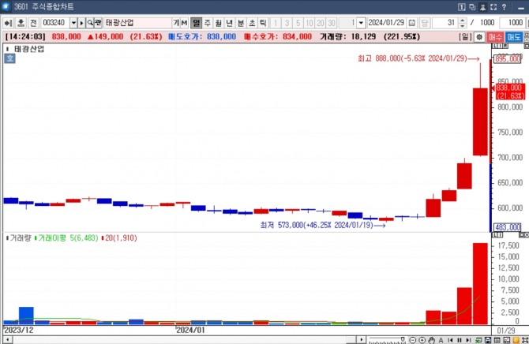Click the 1 screen-number icon in title bar

pos(462,7)
